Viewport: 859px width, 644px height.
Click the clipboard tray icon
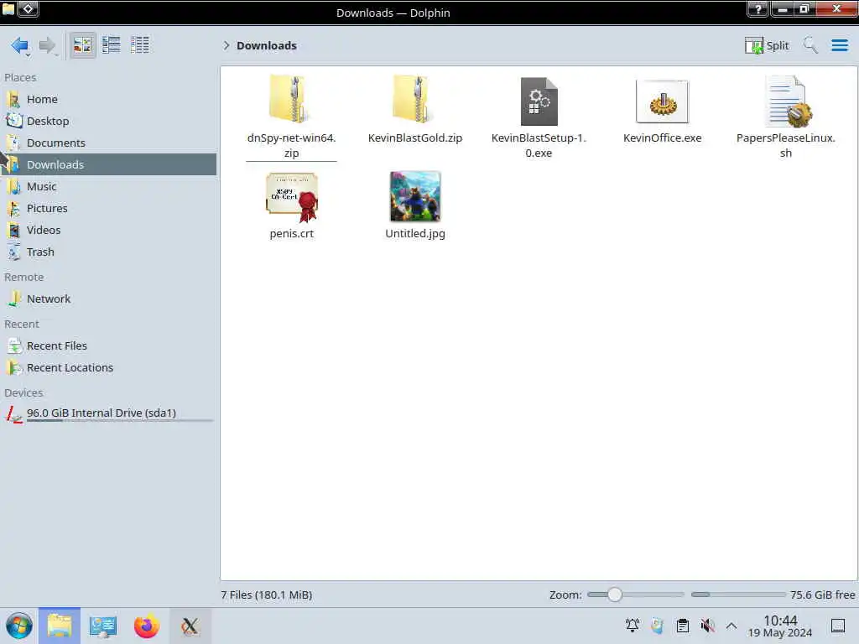[x=683, y=626]
